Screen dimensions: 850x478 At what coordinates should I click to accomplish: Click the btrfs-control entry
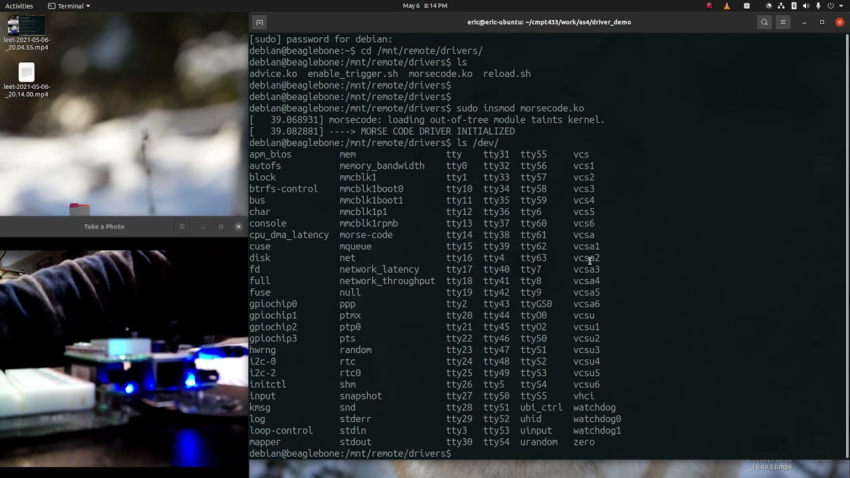coord(284,189)
